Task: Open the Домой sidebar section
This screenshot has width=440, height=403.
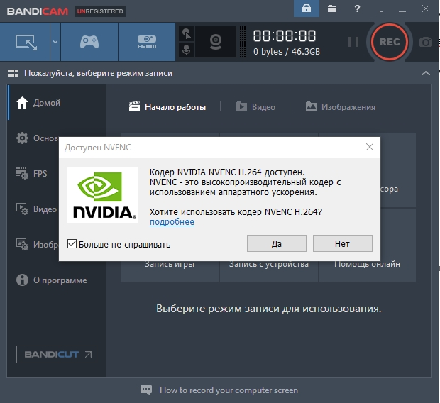Action: click(x=57, y=103)
